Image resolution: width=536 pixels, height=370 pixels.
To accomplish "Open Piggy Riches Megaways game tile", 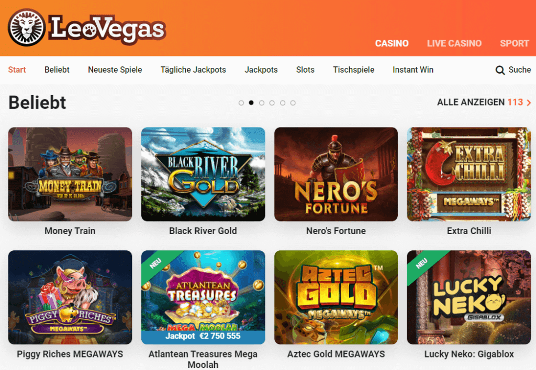I will pos(70,297).
